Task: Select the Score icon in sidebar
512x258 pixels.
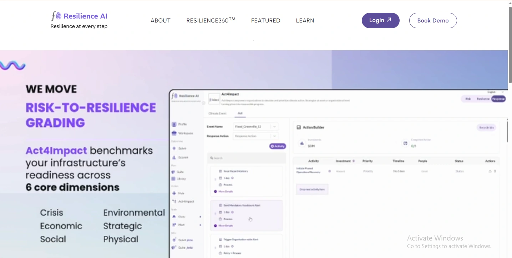Action: 174,157
